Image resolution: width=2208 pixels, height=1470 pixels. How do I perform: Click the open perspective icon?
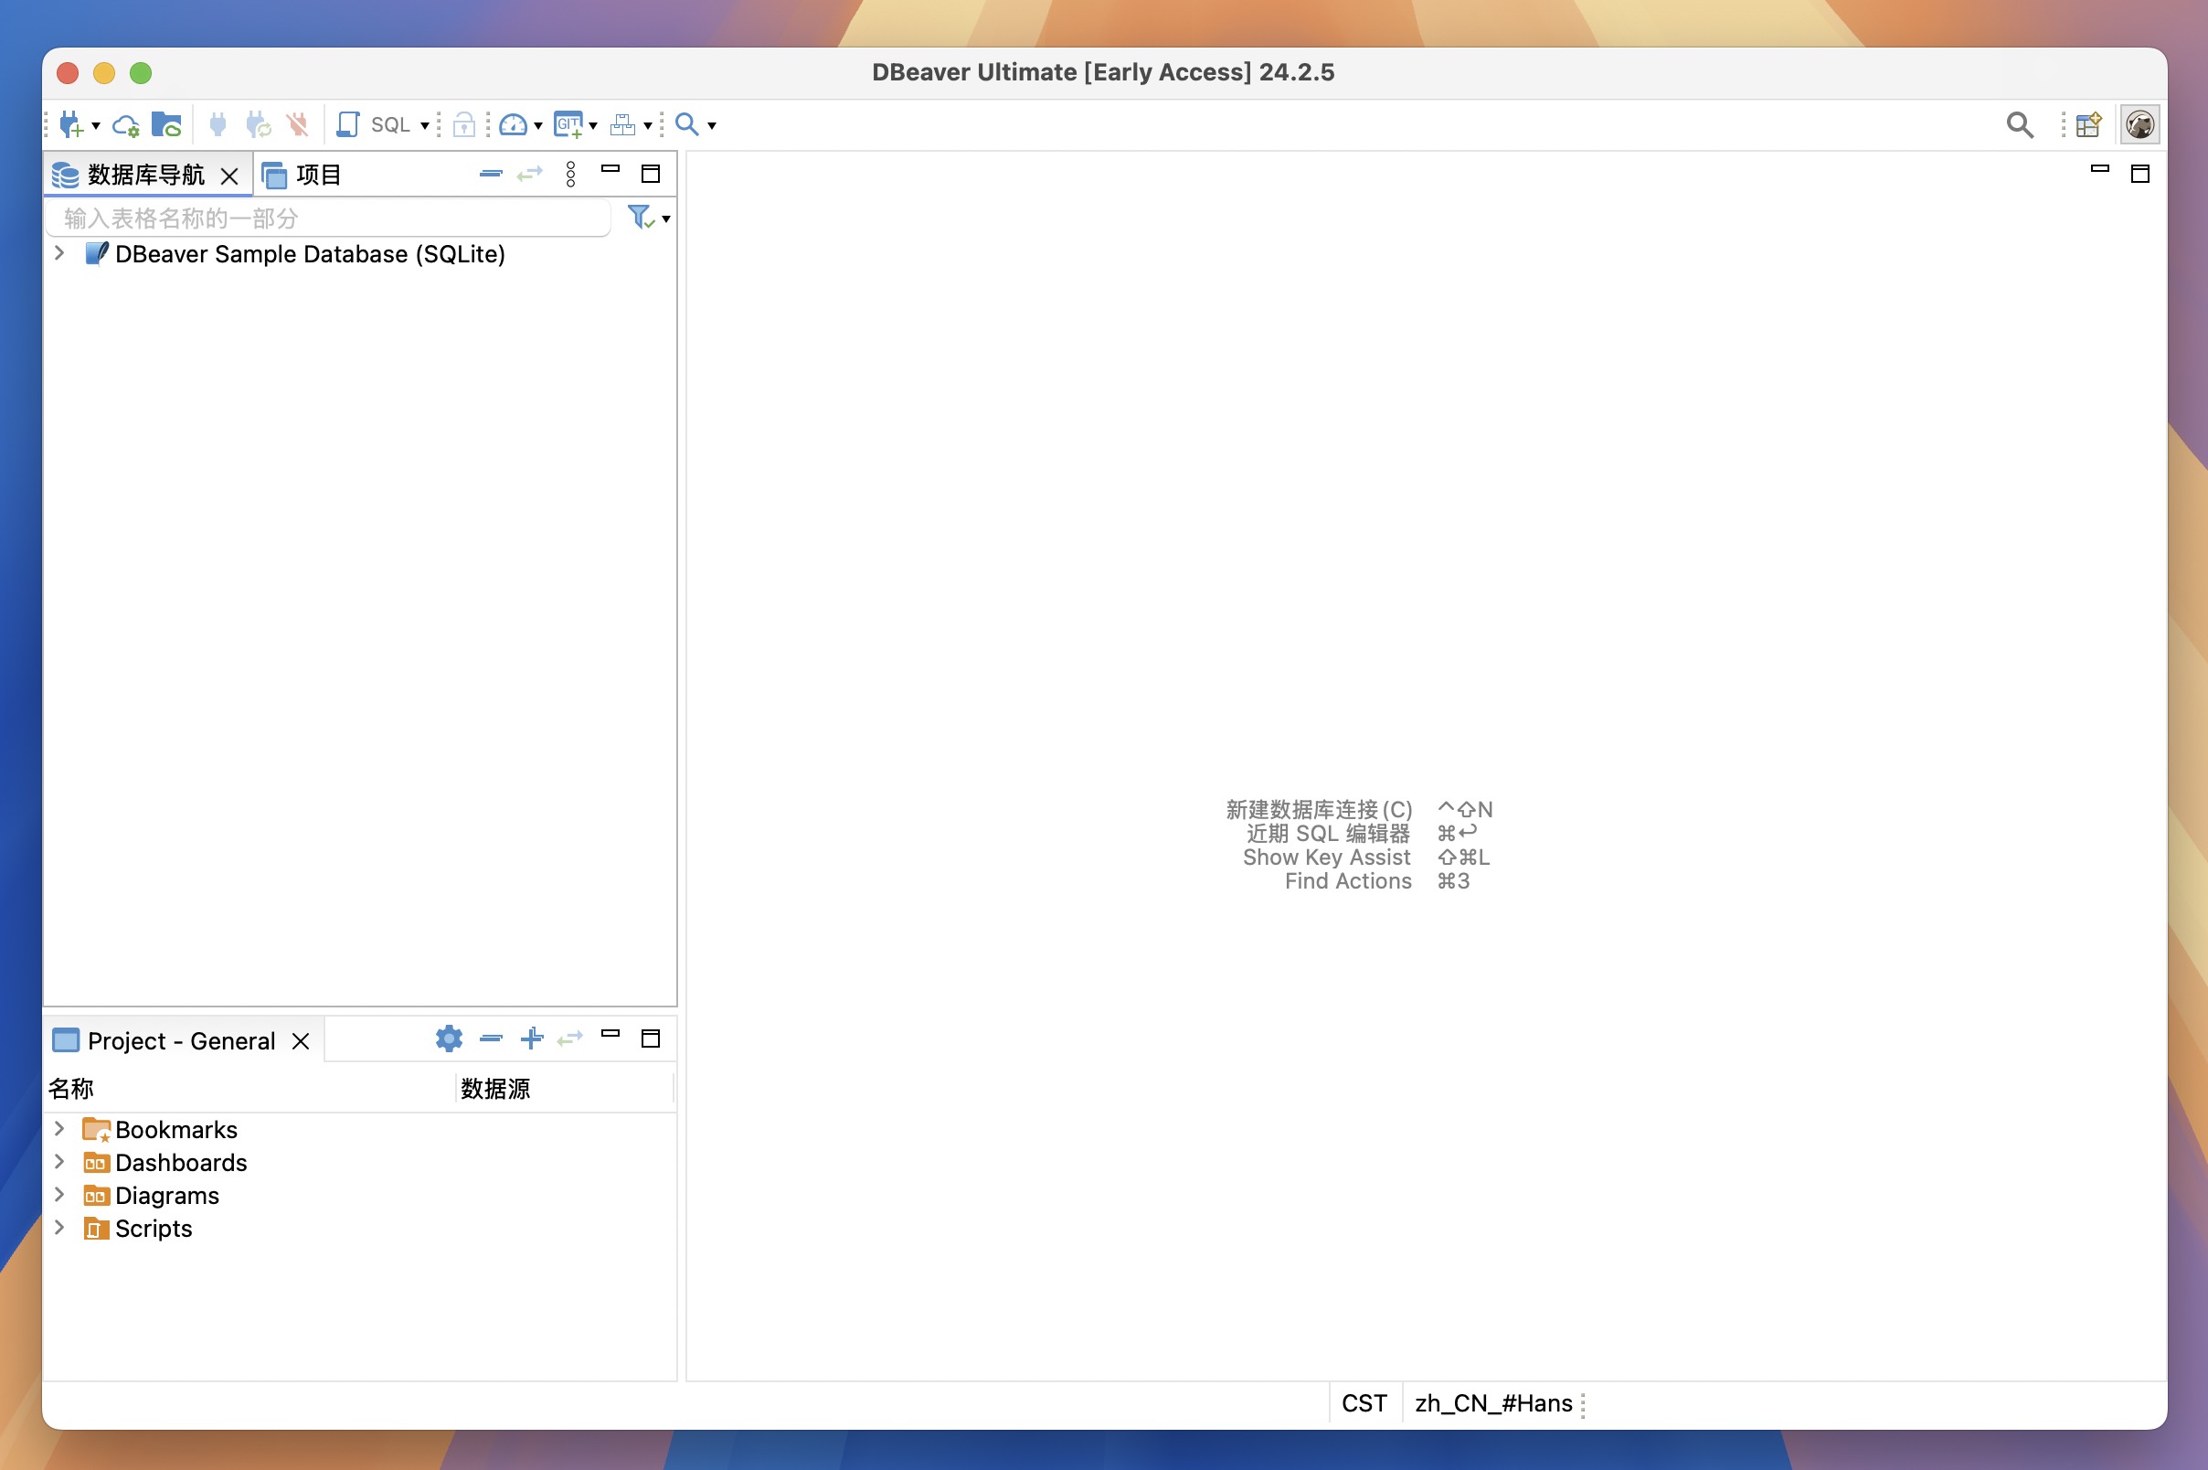click(x=2089, y=124)
